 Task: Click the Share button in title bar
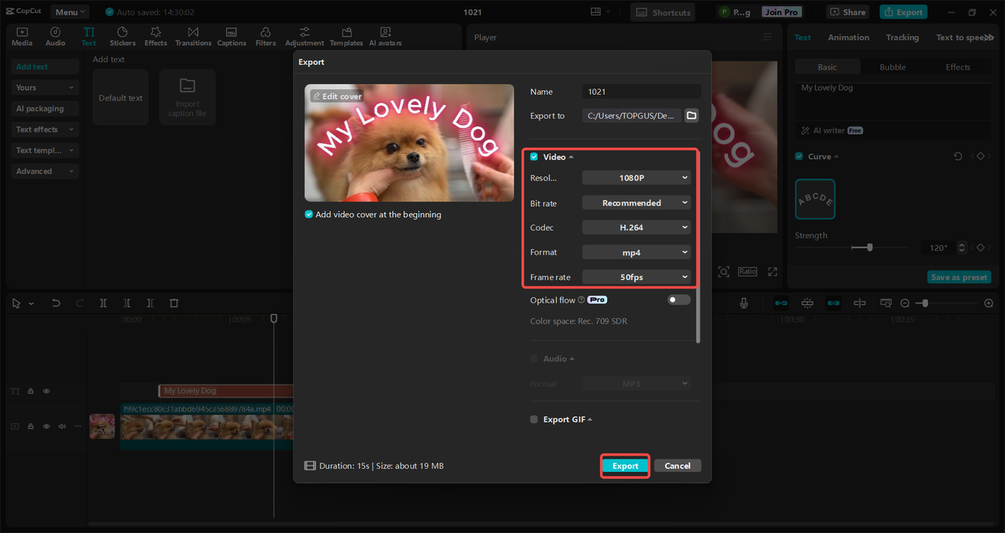[x=848, y=12]
